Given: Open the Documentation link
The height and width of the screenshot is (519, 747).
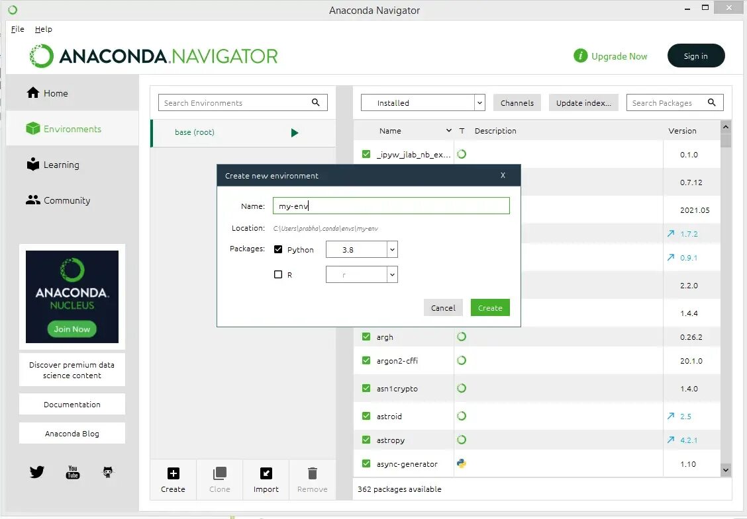Looking at the screenshot, I should [72, 405].
